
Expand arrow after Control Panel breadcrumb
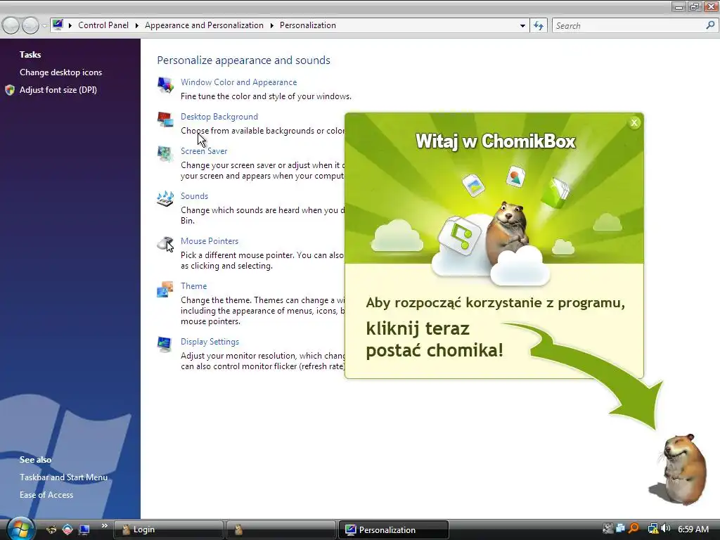[x=137, y=26]
